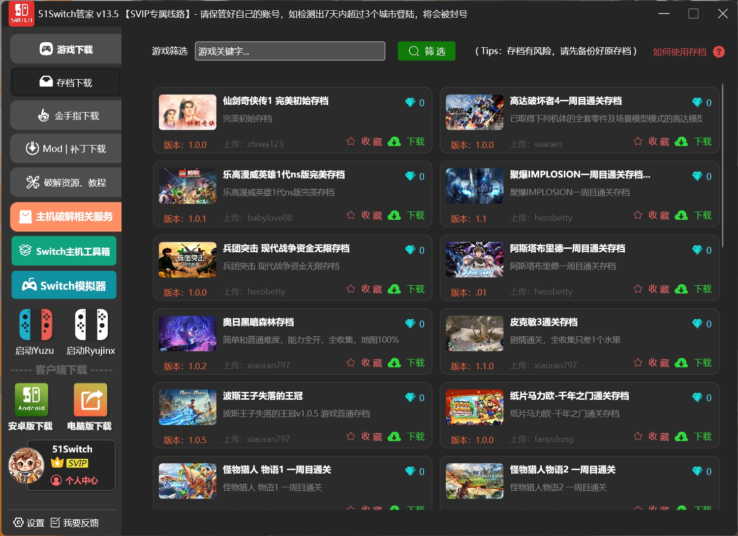Click uploader name fanyulong on 纸片马力欧 card
This screenshot has height=536, width=738.
tap(554, 439)
